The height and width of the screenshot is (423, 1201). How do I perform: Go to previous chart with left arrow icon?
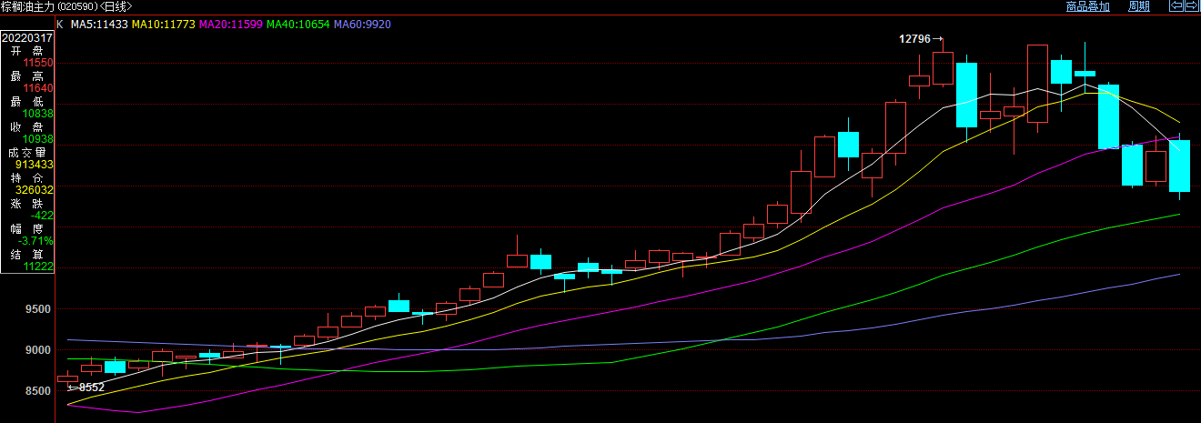[x=1176, y=6]
